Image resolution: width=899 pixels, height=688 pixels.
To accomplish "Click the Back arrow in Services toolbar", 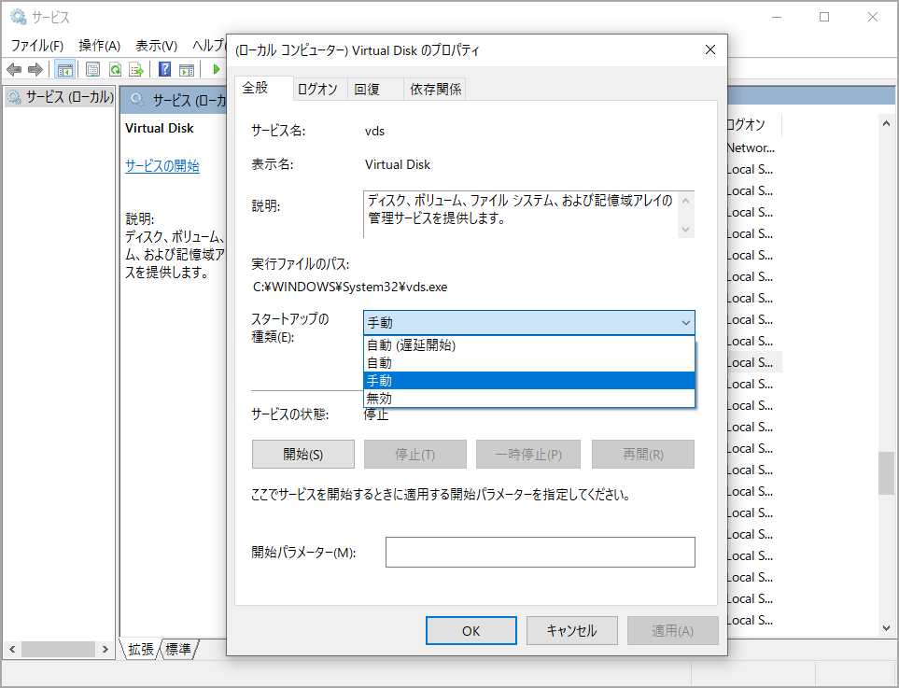I will point(14,70).
